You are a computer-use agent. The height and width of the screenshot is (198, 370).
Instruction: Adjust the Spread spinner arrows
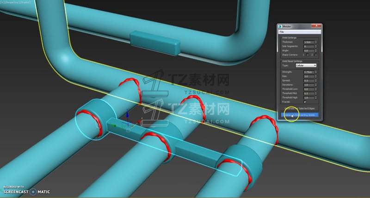coord(316,80)
